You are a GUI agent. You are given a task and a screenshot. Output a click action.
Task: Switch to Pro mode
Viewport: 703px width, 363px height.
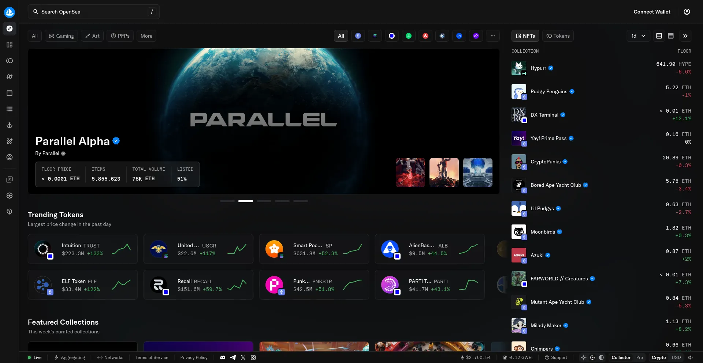click(x=639, y=358)
